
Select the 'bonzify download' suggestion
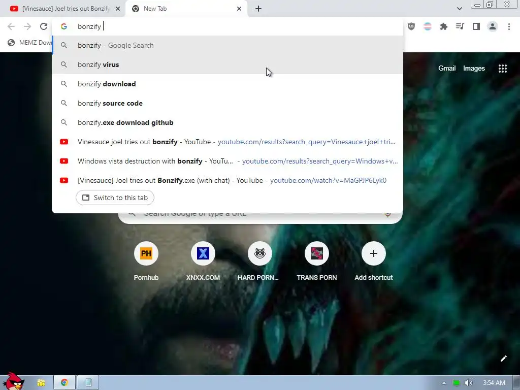(x=227, y=84)
